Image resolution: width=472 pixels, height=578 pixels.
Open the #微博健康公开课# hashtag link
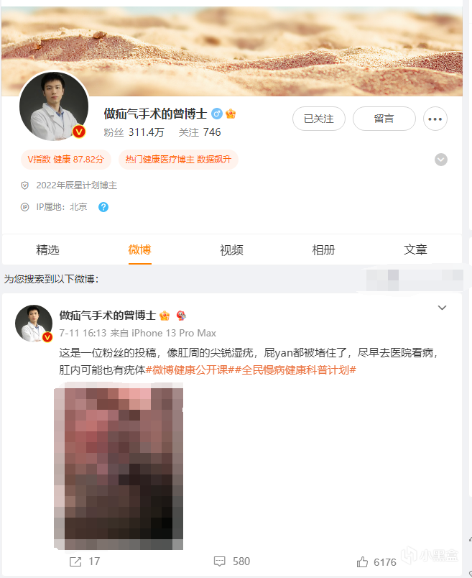coord(190,370)
